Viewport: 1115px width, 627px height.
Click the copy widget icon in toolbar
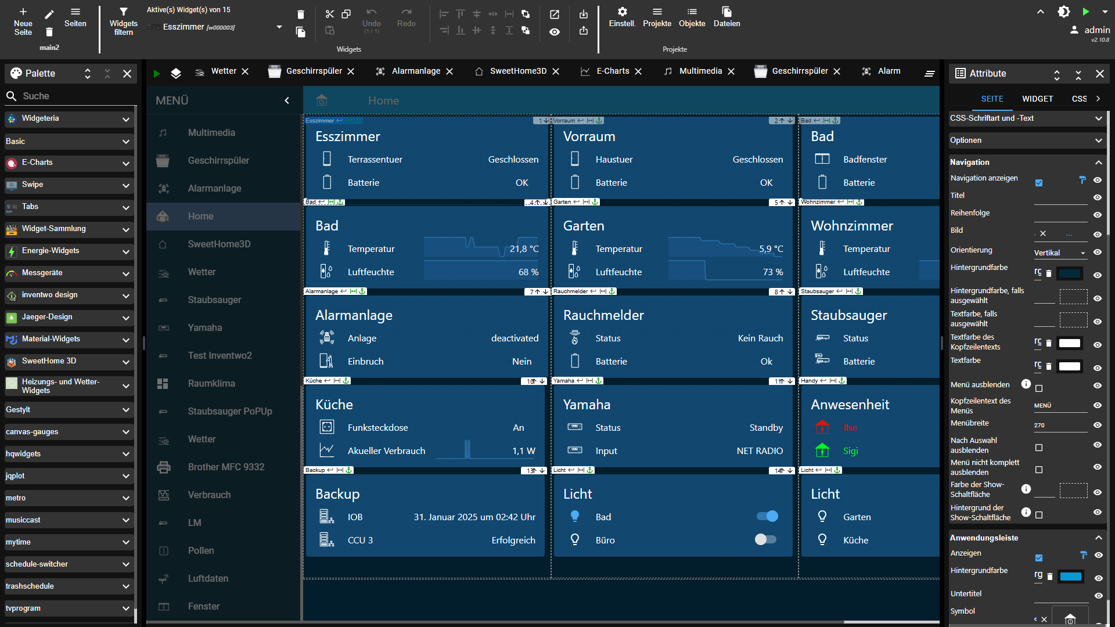[x=346, y=14]
